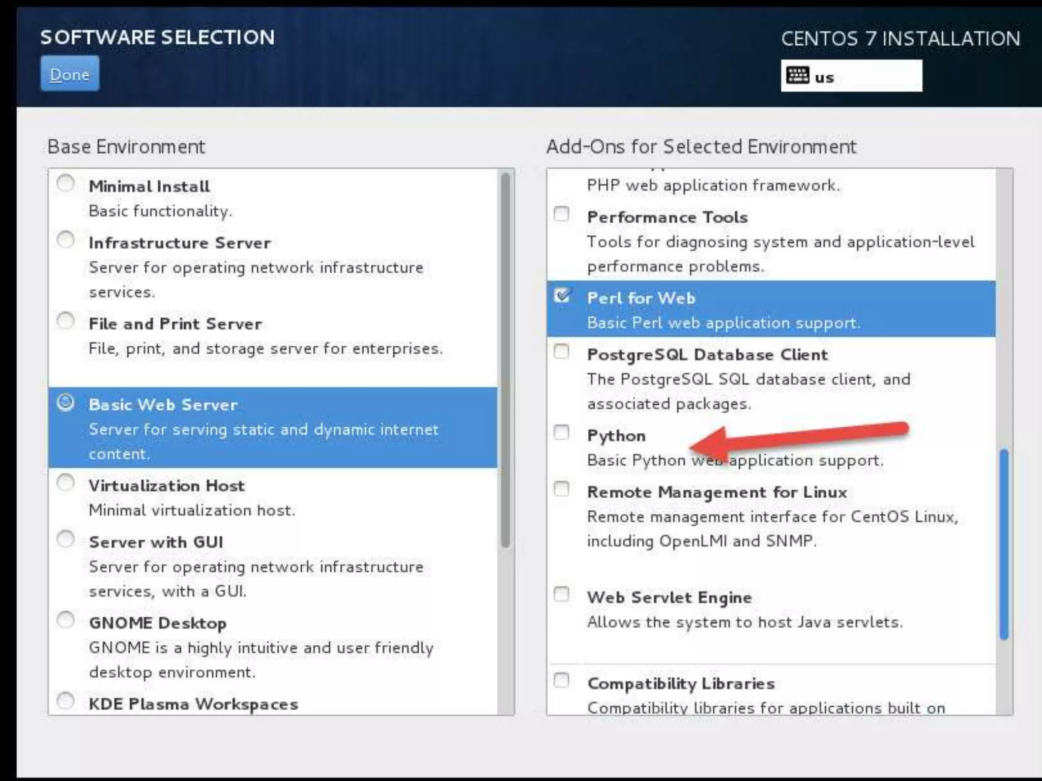1042x781 pixels.
Task: Select Virtualization Host radio button
Action: tap(66, 483)
